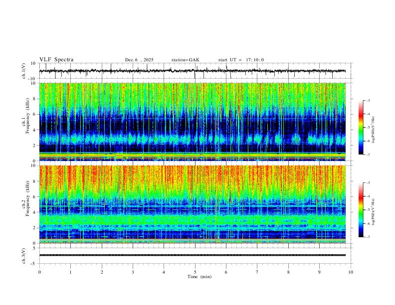Image resolution: width=395 pixels, height=305 pixels.
Task: Click the date 'Dec.6 , 2025'
Action: (139, 60)
